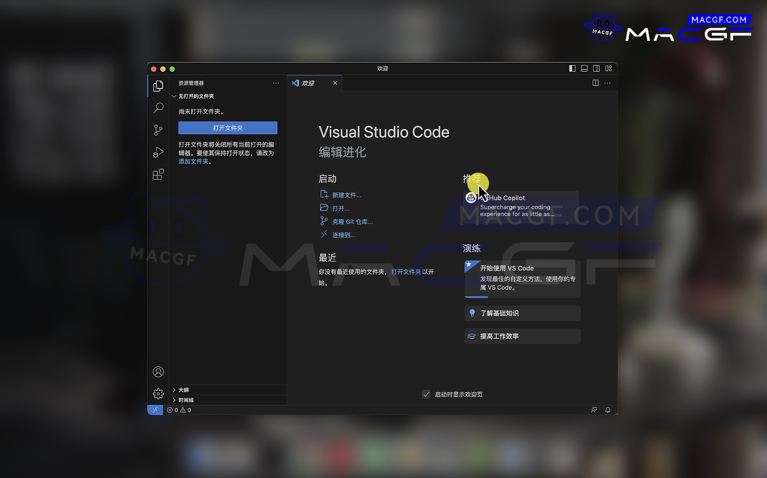Screen dimensions: 767x478
Task: Toggle the bottom panel layout button
Action: (584, 68)
